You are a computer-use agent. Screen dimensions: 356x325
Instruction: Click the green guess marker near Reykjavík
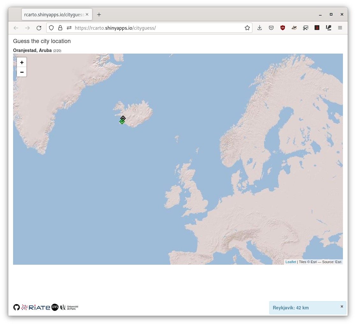(122, 122)
